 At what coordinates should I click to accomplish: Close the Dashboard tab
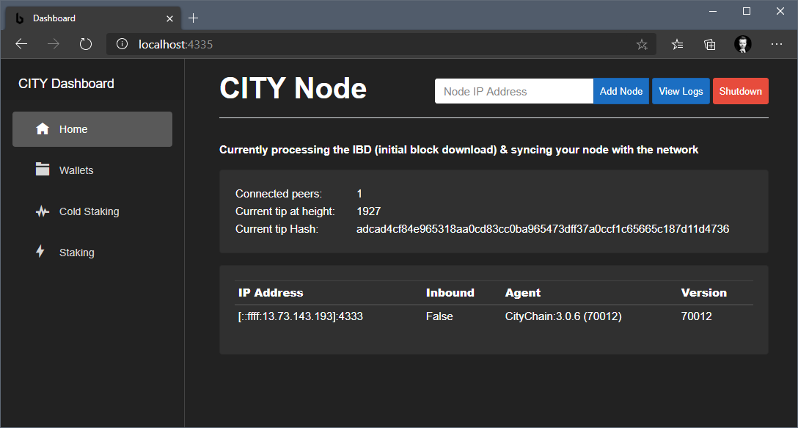(x=169, y=18)
